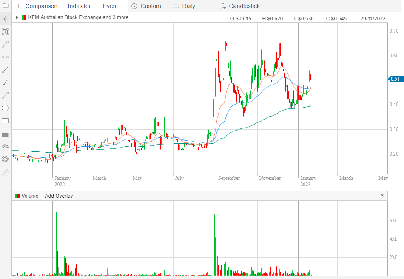The width and height of the screenshot is (404, 279).
Task: Expand the KFM series legend triangle
Action: [x=17, y=17]
